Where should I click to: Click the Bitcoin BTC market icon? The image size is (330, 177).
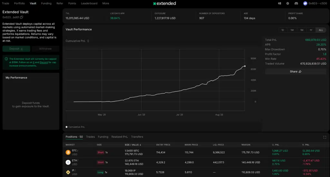point(68,152)
